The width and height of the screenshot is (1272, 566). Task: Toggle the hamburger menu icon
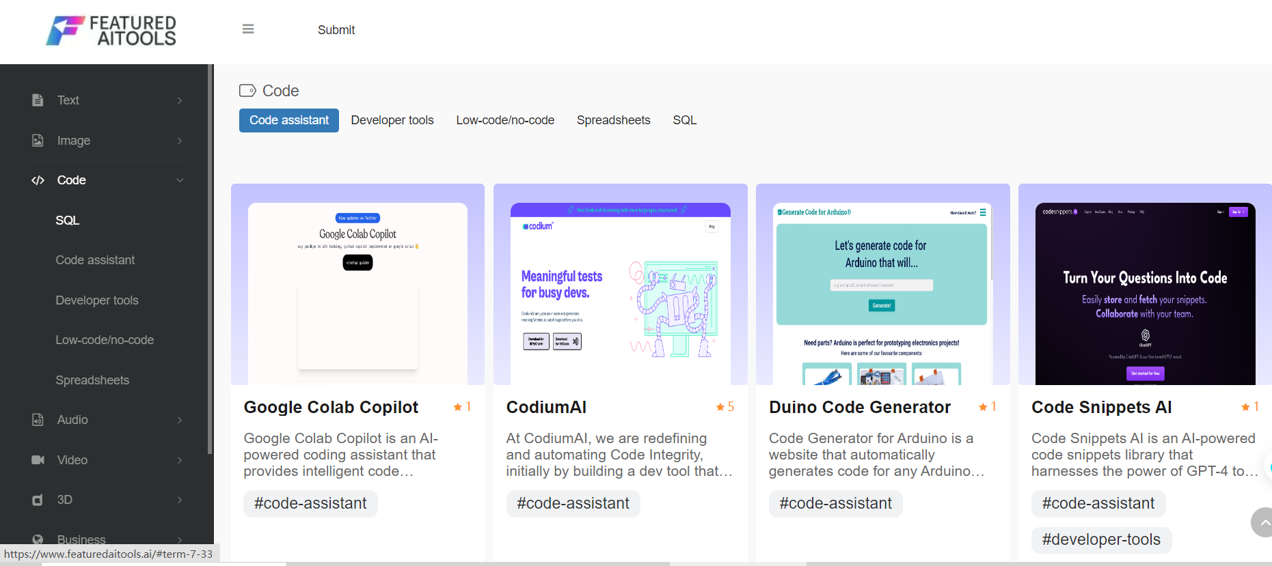click(x=248, y=29)
